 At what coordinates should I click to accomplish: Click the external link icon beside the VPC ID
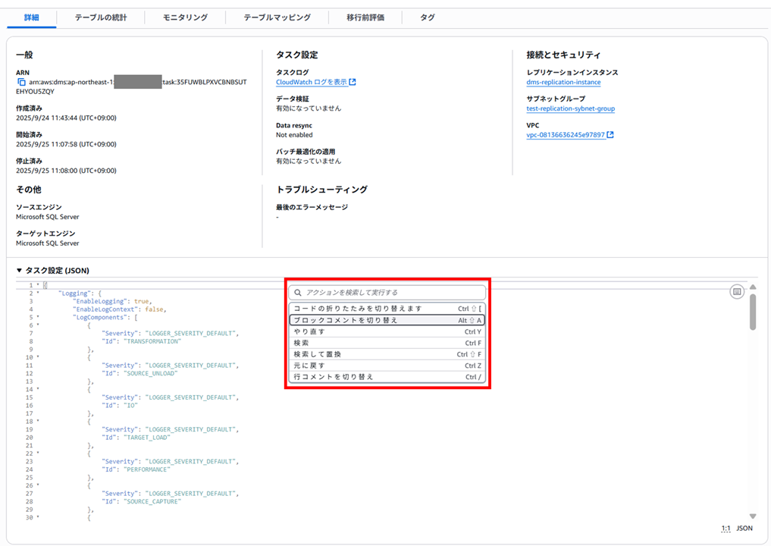coord(610,135)
